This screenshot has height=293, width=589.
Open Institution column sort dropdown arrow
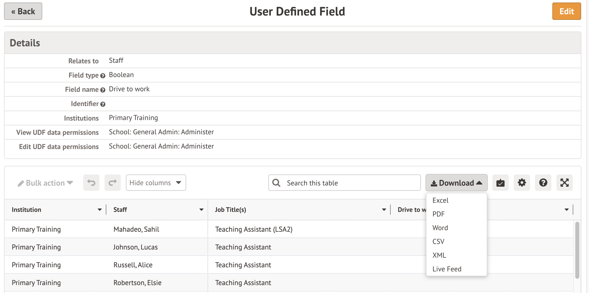100,210
